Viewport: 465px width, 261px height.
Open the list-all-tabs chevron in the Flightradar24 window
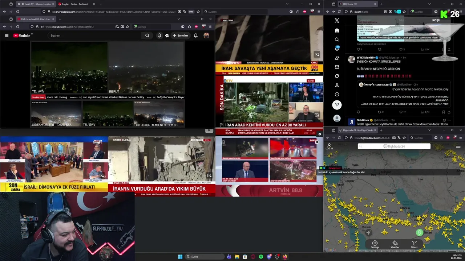[429, 130]
